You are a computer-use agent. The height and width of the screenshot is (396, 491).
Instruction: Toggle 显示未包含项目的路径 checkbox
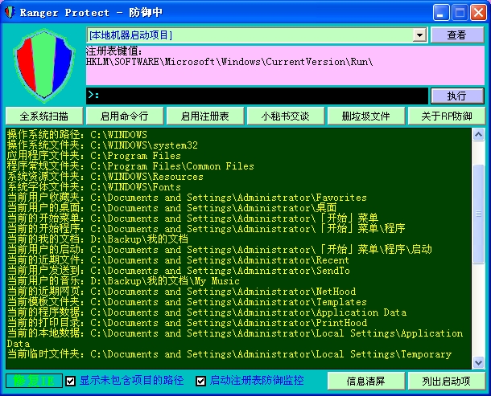(71, 381)
